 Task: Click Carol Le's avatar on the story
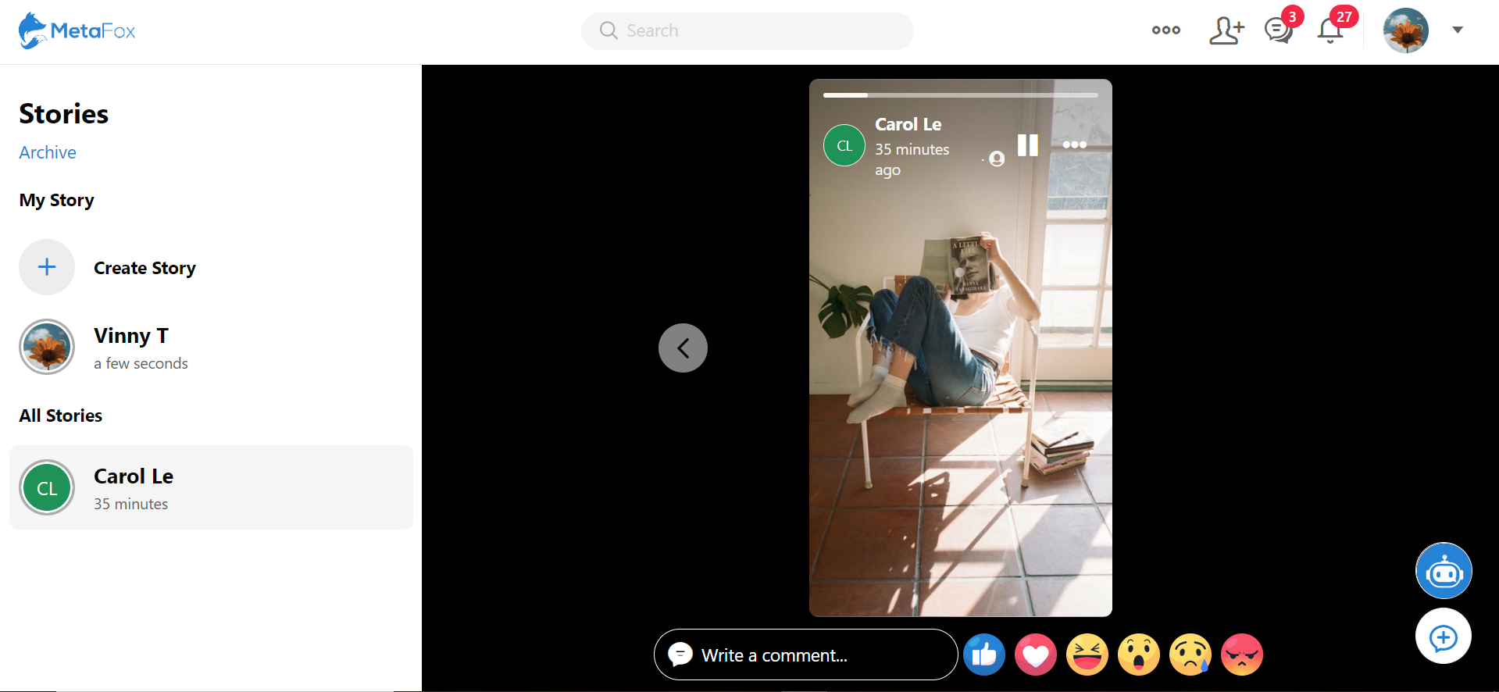click(844, 145)
